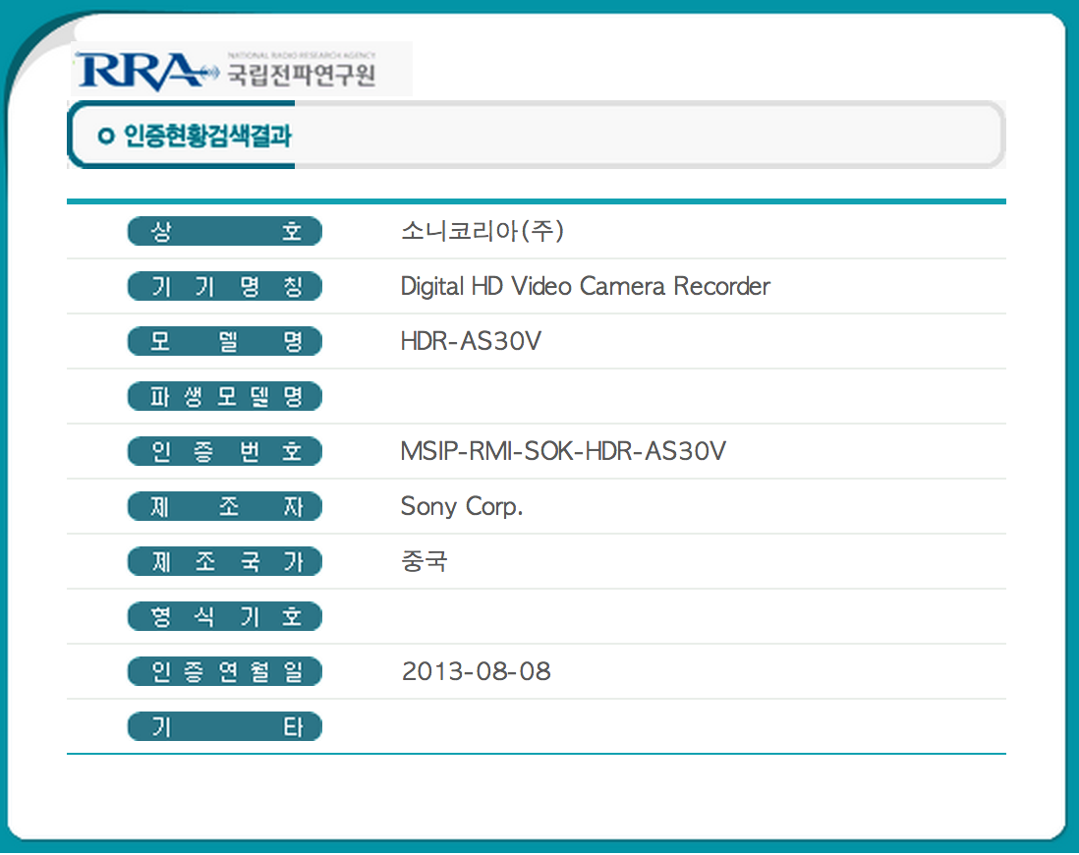Click the 형식기호 label badge
The image size is (1079, 855).
click(x=225, y=617)
